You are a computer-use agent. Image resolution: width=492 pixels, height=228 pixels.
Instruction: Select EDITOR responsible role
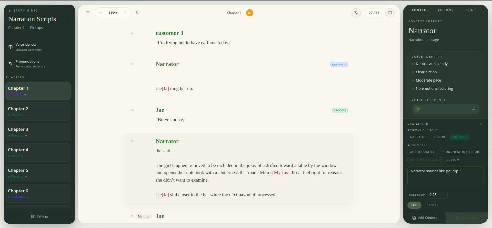439,137
